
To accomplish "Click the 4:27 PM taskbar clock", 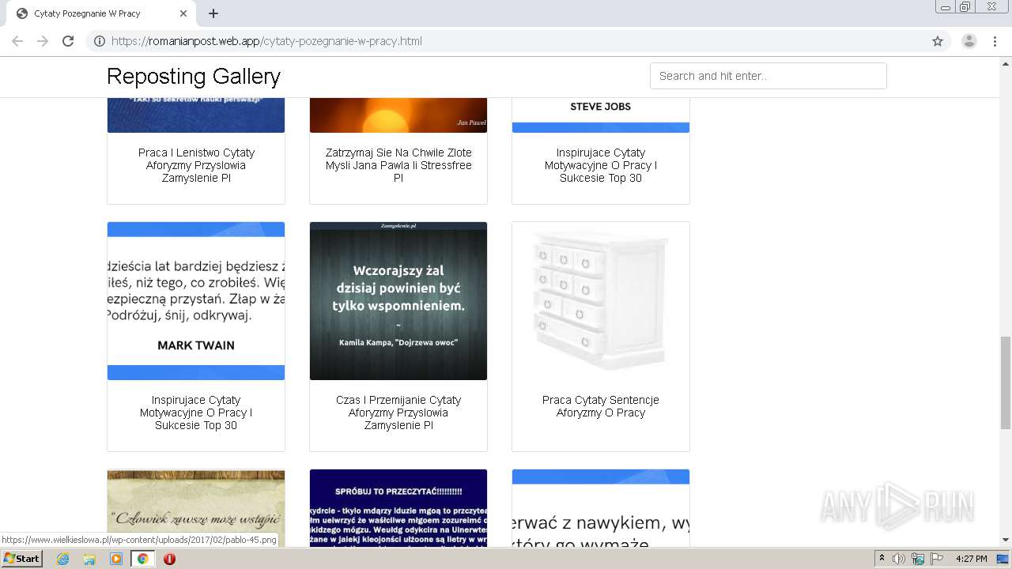I will (972, 559).
